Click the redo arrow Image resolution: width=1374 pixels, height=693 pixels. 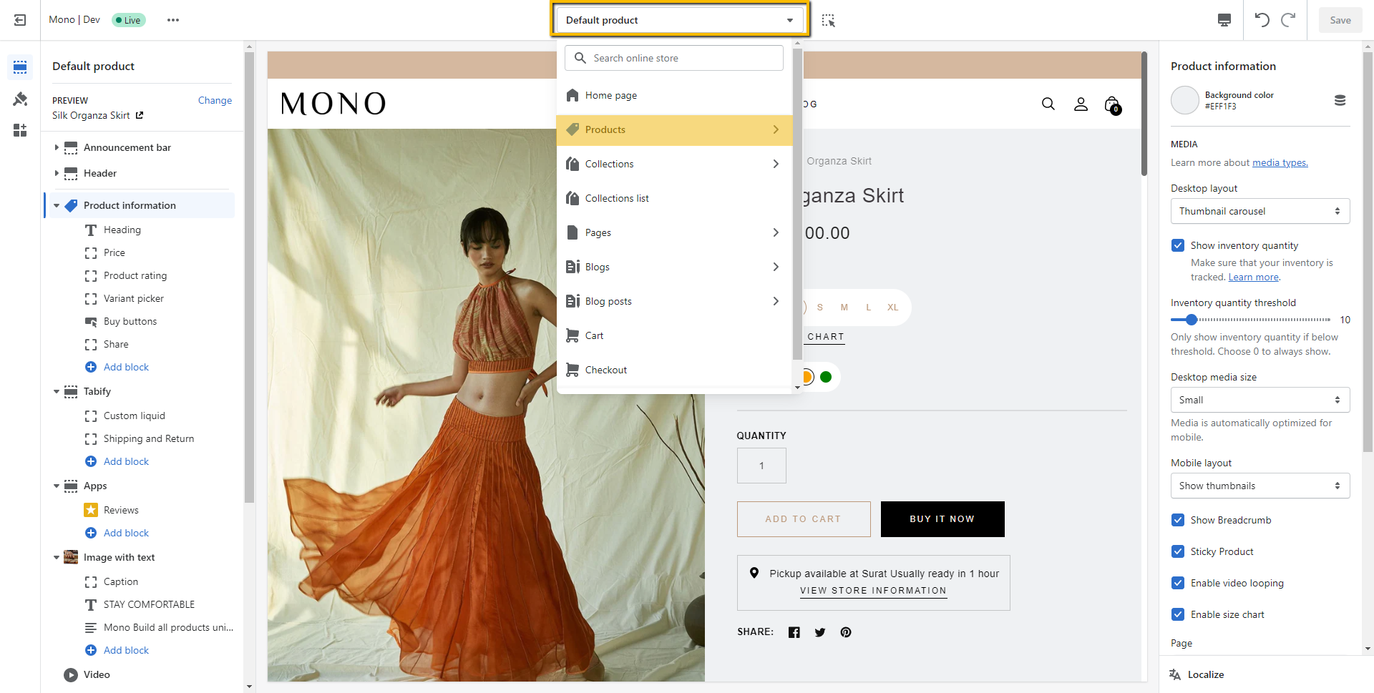(1288, 20)
